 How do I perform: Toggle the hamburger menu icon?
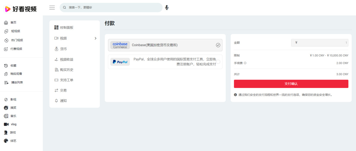coord(52,7)
